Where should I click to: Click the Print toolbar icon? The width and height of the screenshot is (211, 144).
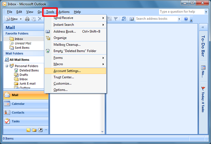(x=27, y=19)
